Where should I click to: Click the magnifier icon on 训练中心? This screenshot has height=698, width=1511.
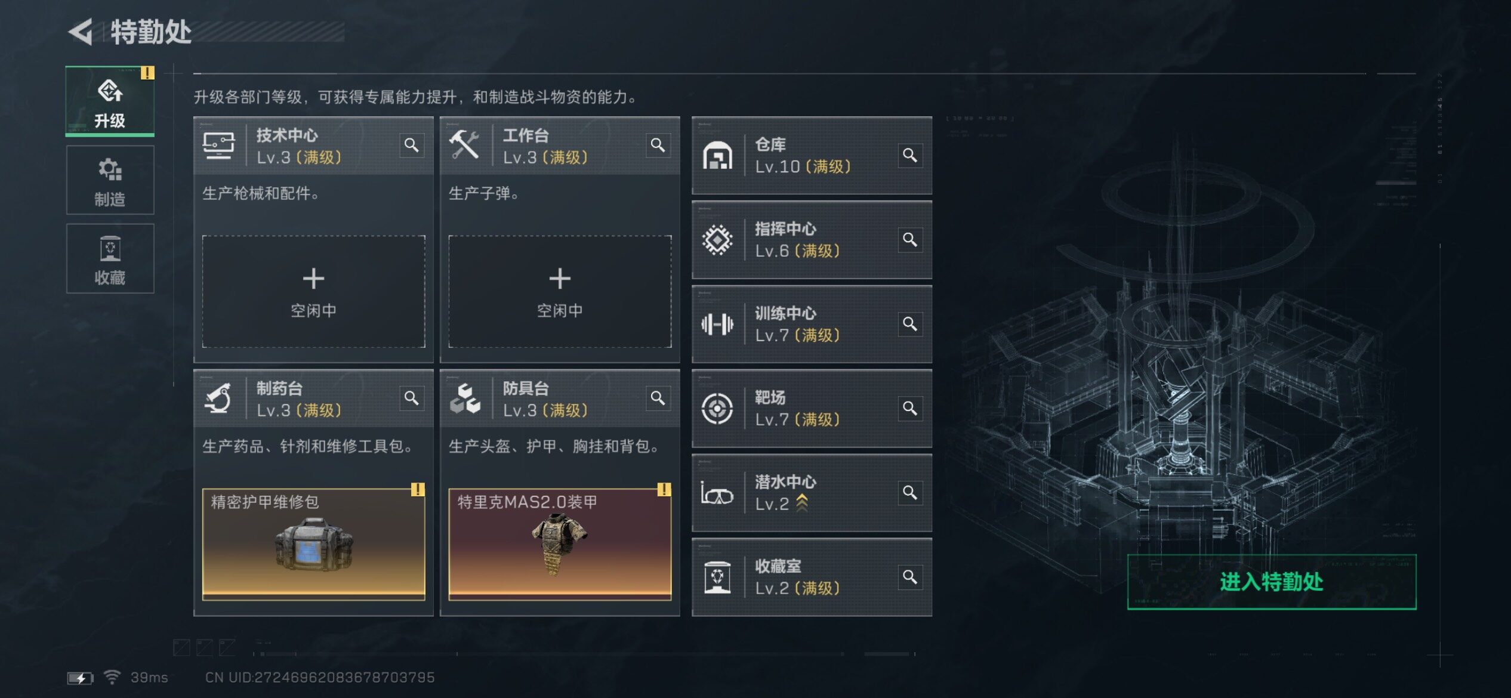click(910, 324)
